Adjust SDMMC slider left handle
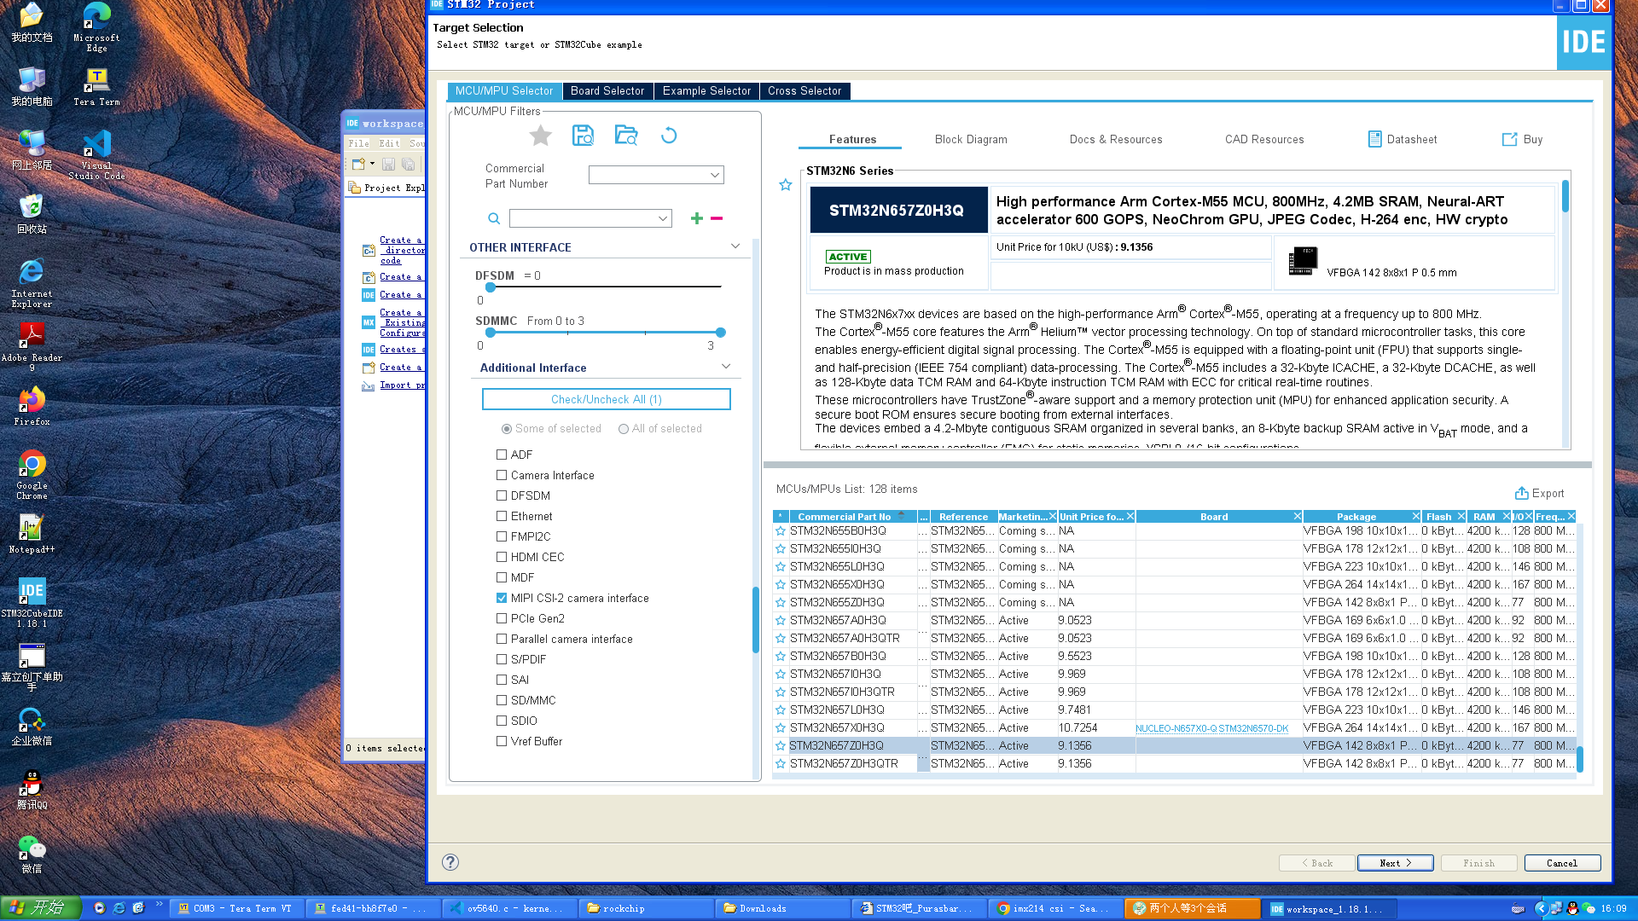Viewport: 1638px width, 921px height. [x=491, y=333]
